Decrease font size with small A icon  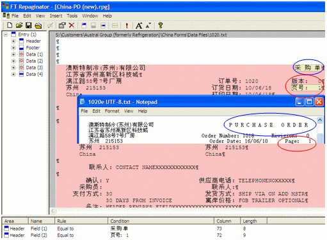(x=148, y=26)
